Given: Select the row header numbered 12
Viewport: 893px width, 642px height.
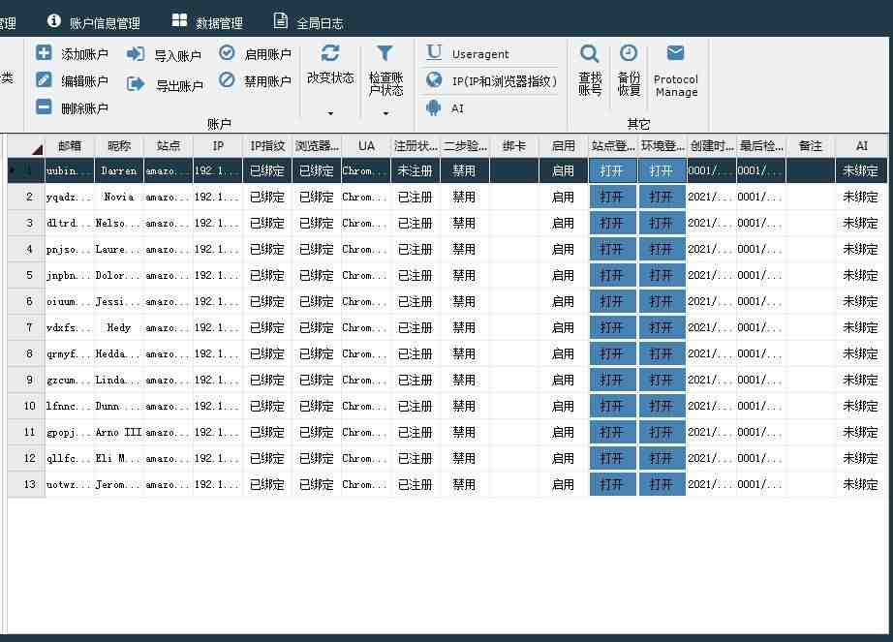Looking at the screenshot, I should coord(26,458).
